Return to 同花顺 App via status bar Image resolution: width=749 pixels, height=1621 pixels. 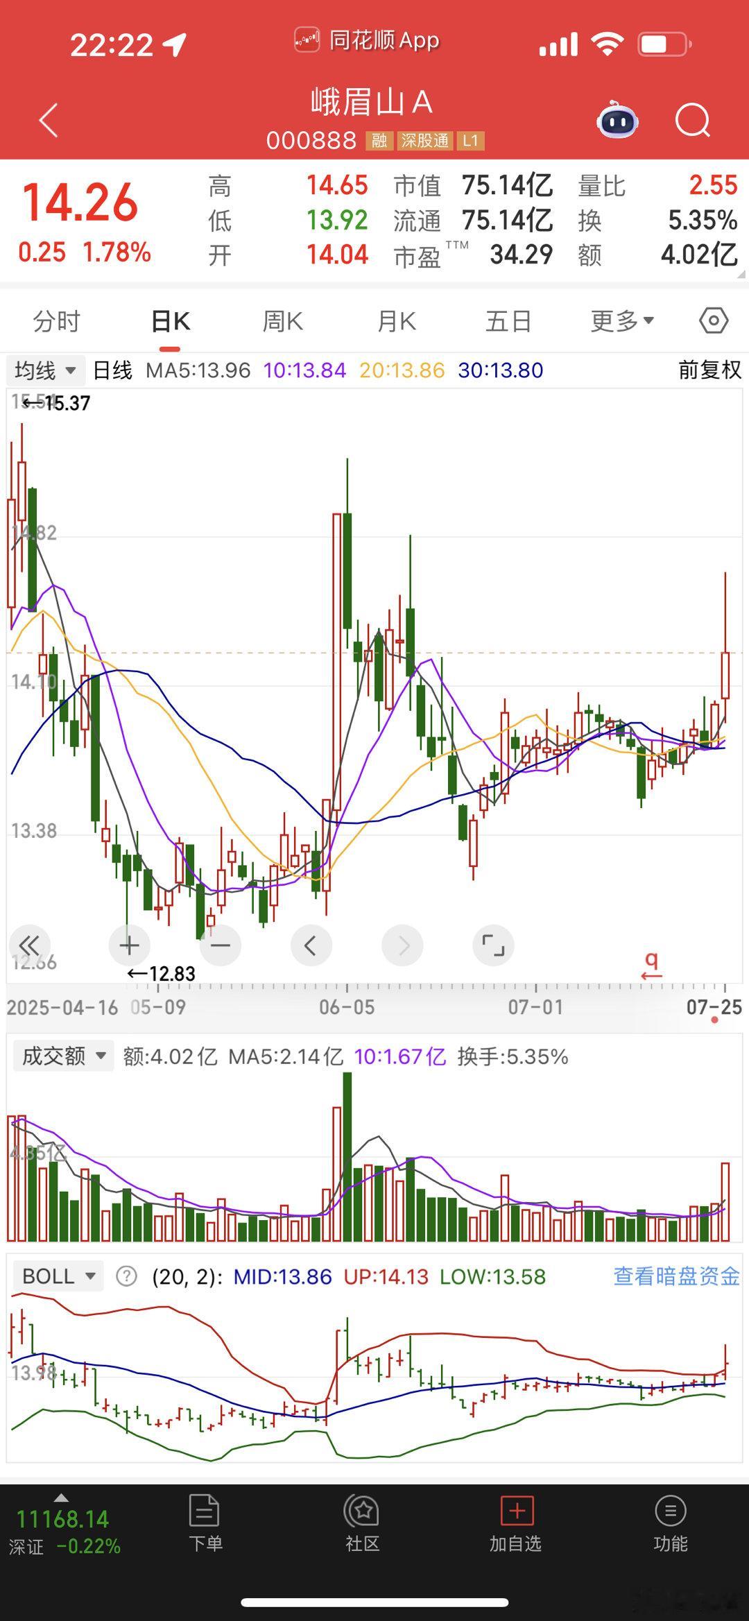[x=368, y=41]
